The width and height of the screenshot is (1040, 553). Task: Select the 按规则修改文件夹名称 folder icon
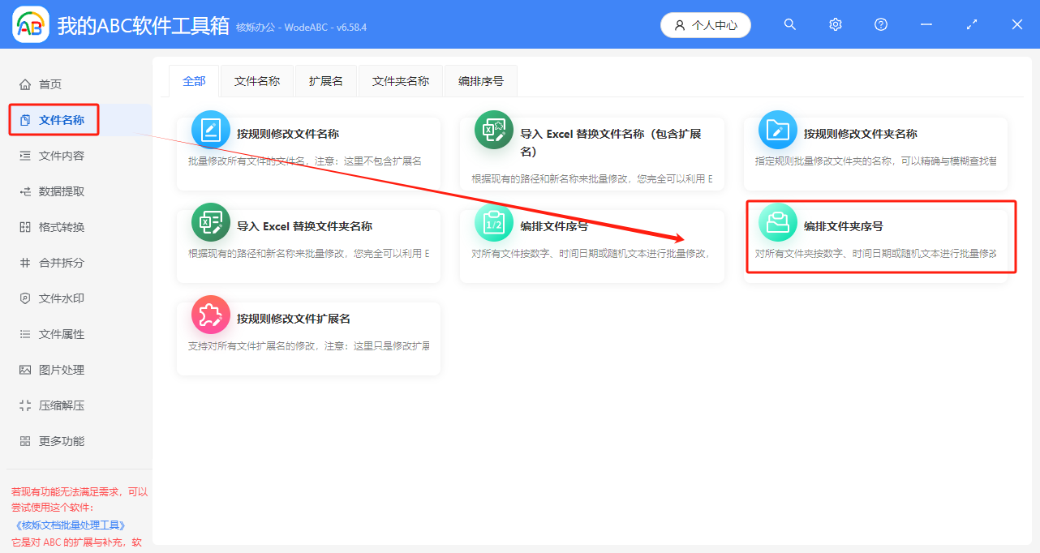coord(778,131)
